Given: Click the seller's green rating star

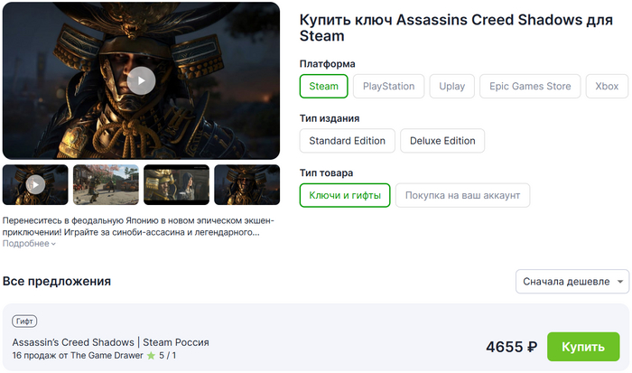Looking at the screenshot, I should 151,356.
